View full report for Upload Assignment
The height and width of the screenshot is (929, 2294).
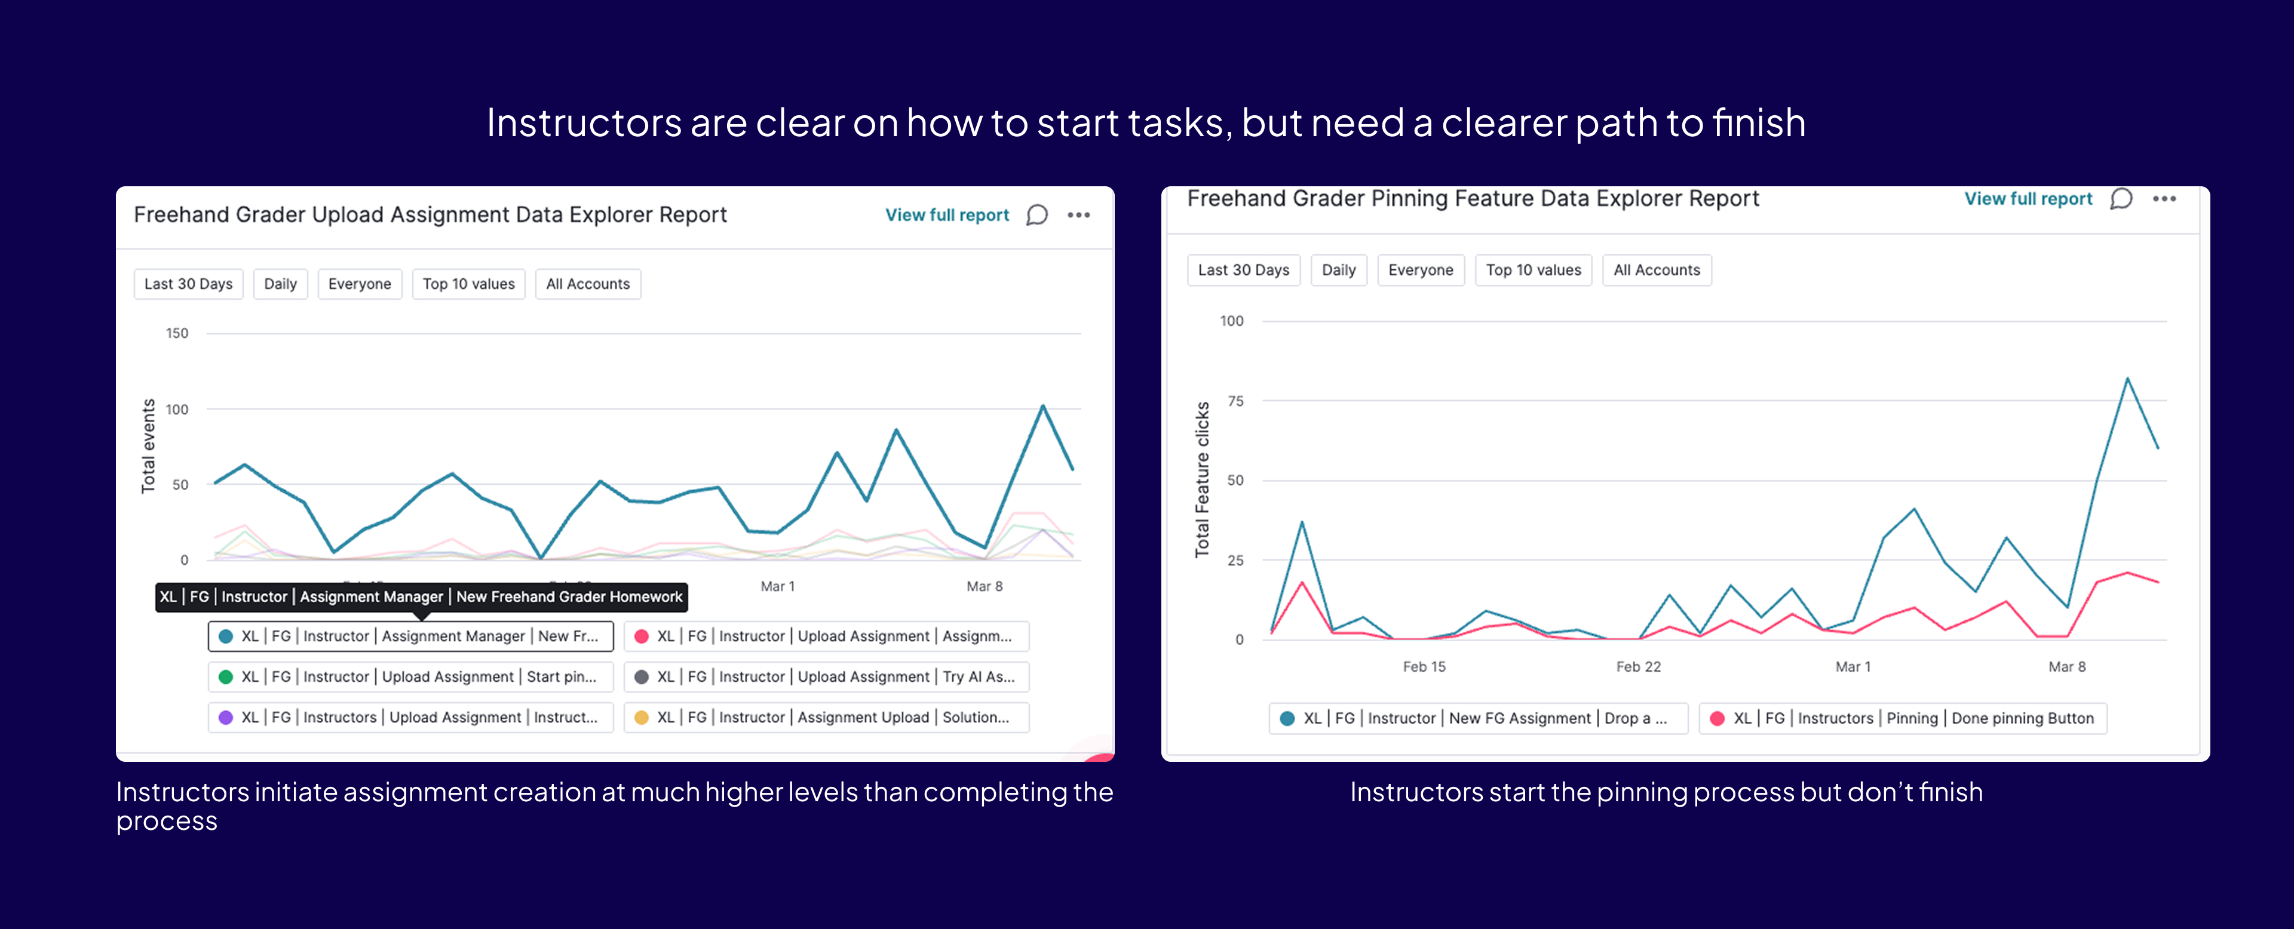947,216
